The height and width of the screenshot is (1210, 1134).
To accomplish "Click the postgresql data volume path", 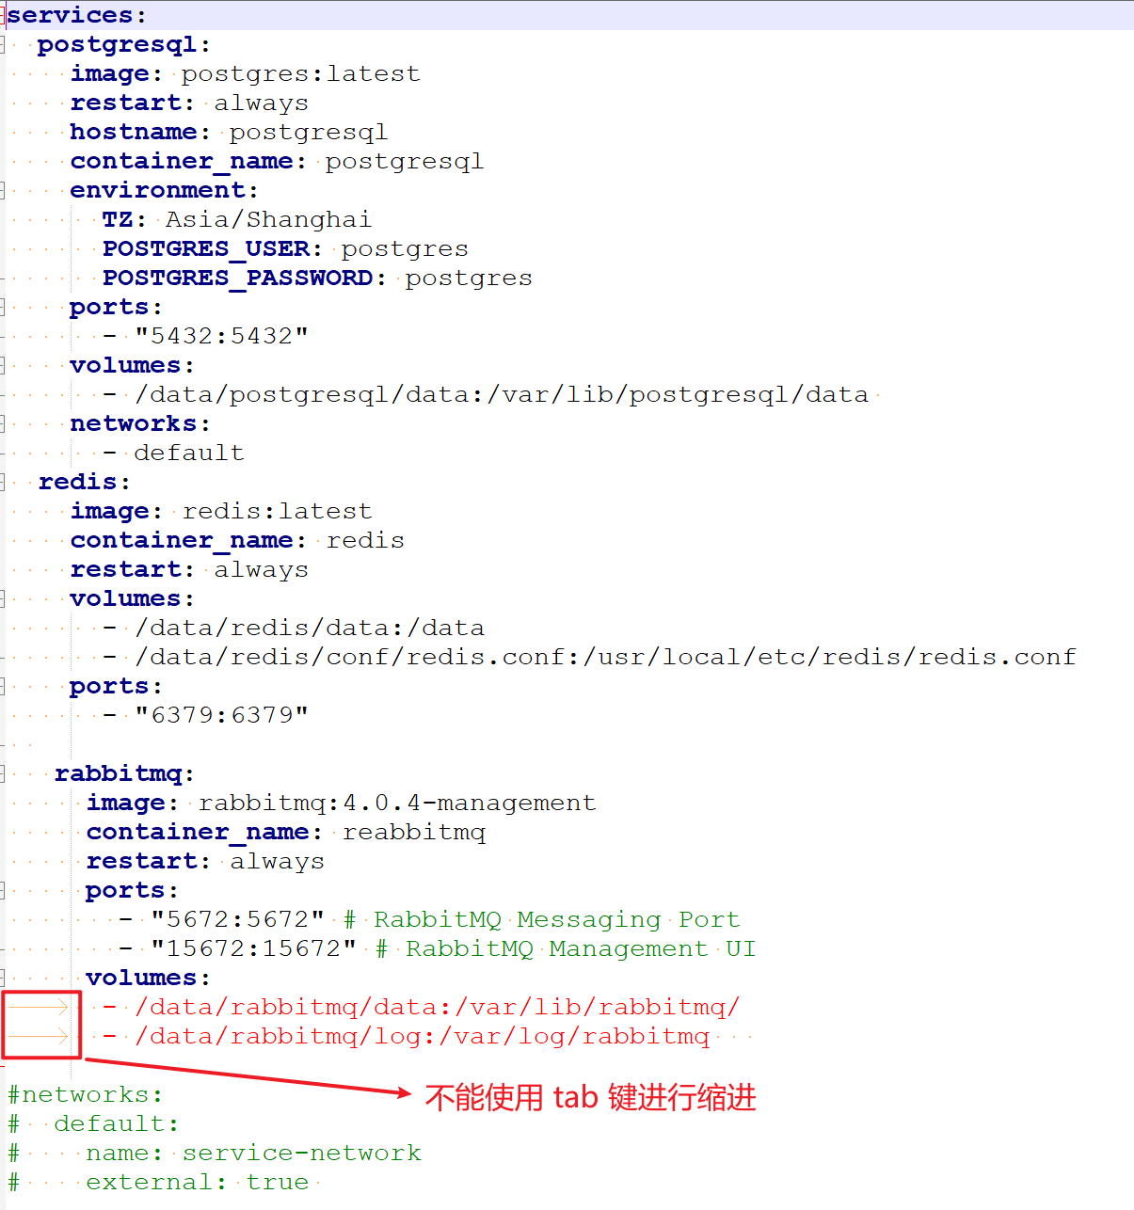I will pyautogui.click(x=502, y=394).
